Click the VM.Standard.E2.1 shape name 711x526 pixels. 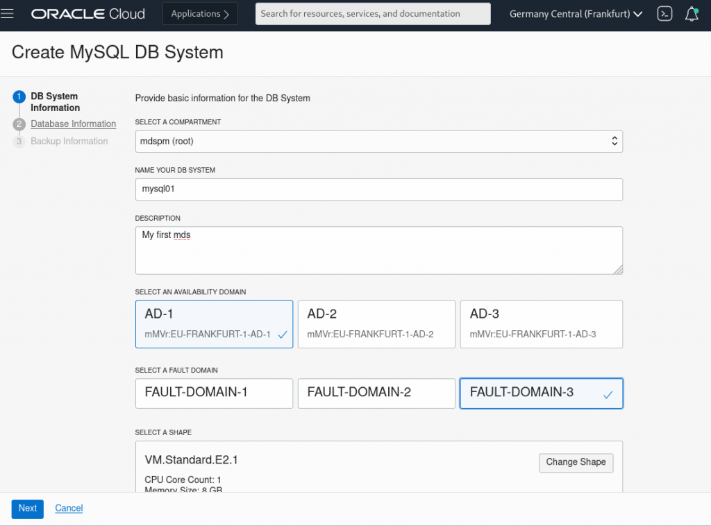coord(192,460)
